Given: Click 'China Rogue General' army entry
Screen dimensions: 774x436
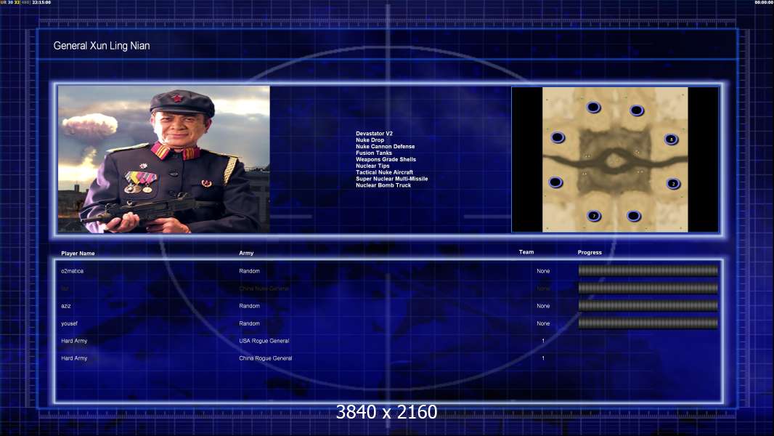Looking at the screenshot, I should coord(266,358).
